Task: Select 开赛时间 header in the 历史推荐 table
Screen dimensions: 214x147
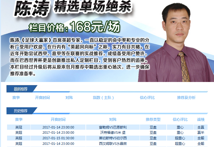Action: tap(58, 119)
